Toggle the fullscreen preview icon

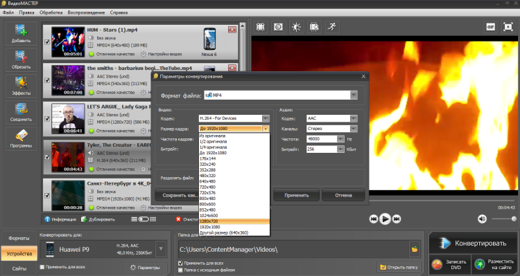click(x=508, y=27)
